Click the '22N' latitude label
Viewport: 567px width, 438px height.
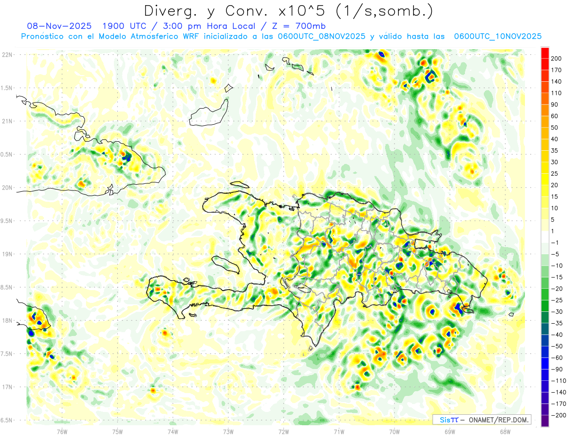pos(7,55)
